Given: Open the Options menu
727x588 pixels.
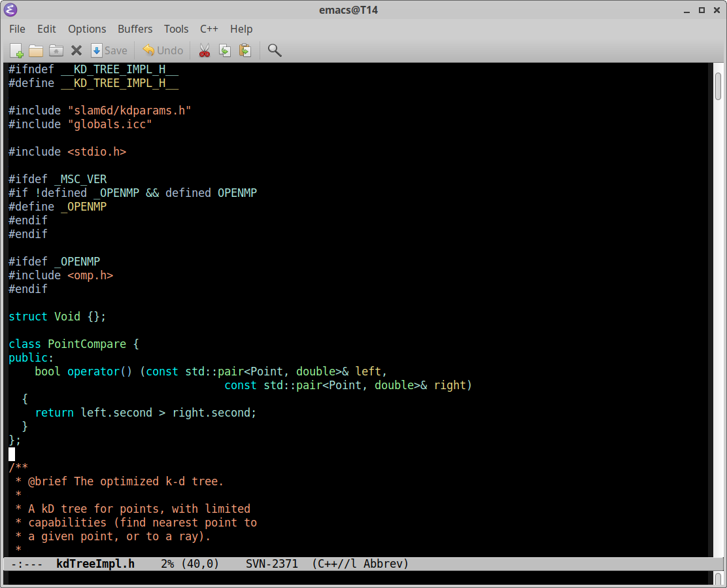Looking at the screenshot, I should pyautogui.click(x=87, y=29).
